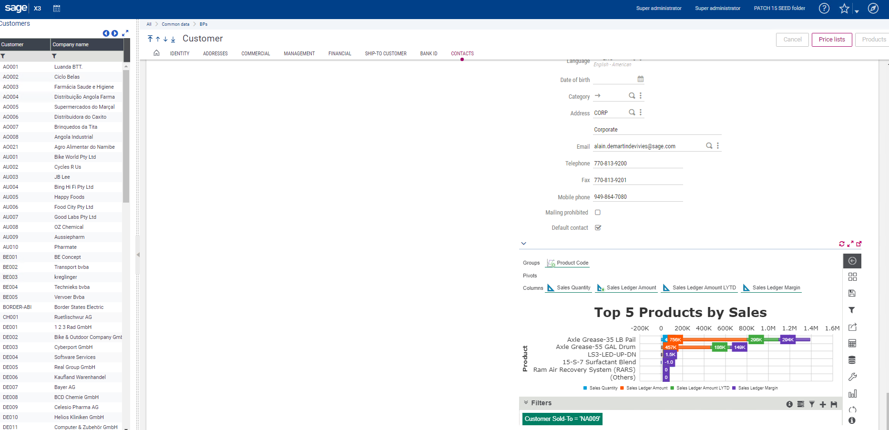889x430 pixels.
Task: Collapse the Filters section
Action: 526,403
